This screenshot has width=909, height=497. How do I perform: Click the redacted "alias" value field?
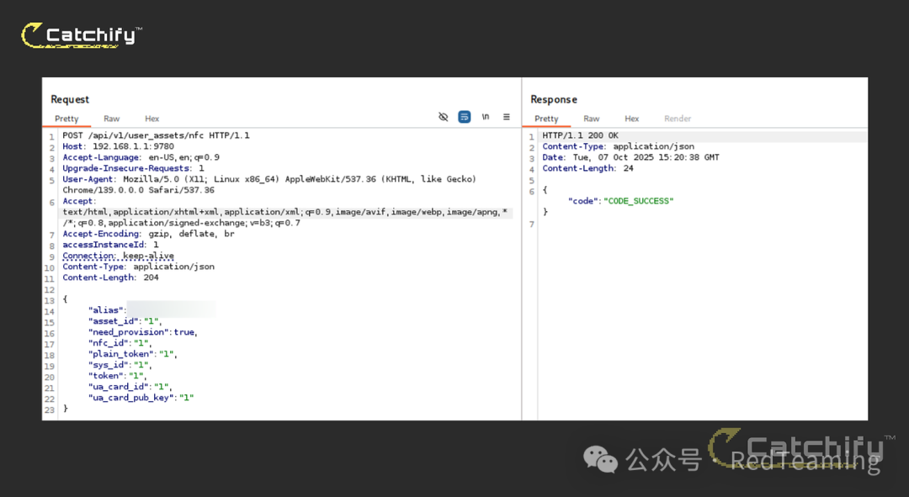point(172,310)
